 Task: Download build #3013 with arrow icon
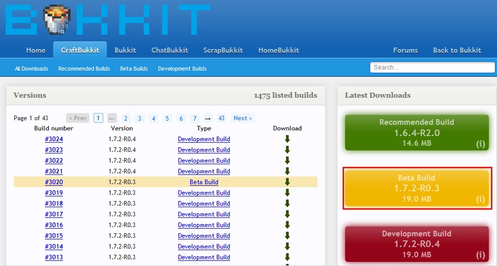(287, 257)
